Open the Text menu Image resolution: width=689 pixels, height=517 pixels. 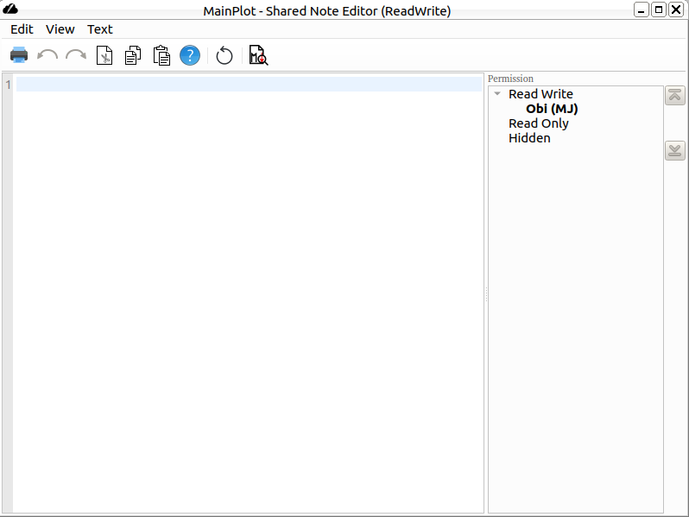(100, 29)
